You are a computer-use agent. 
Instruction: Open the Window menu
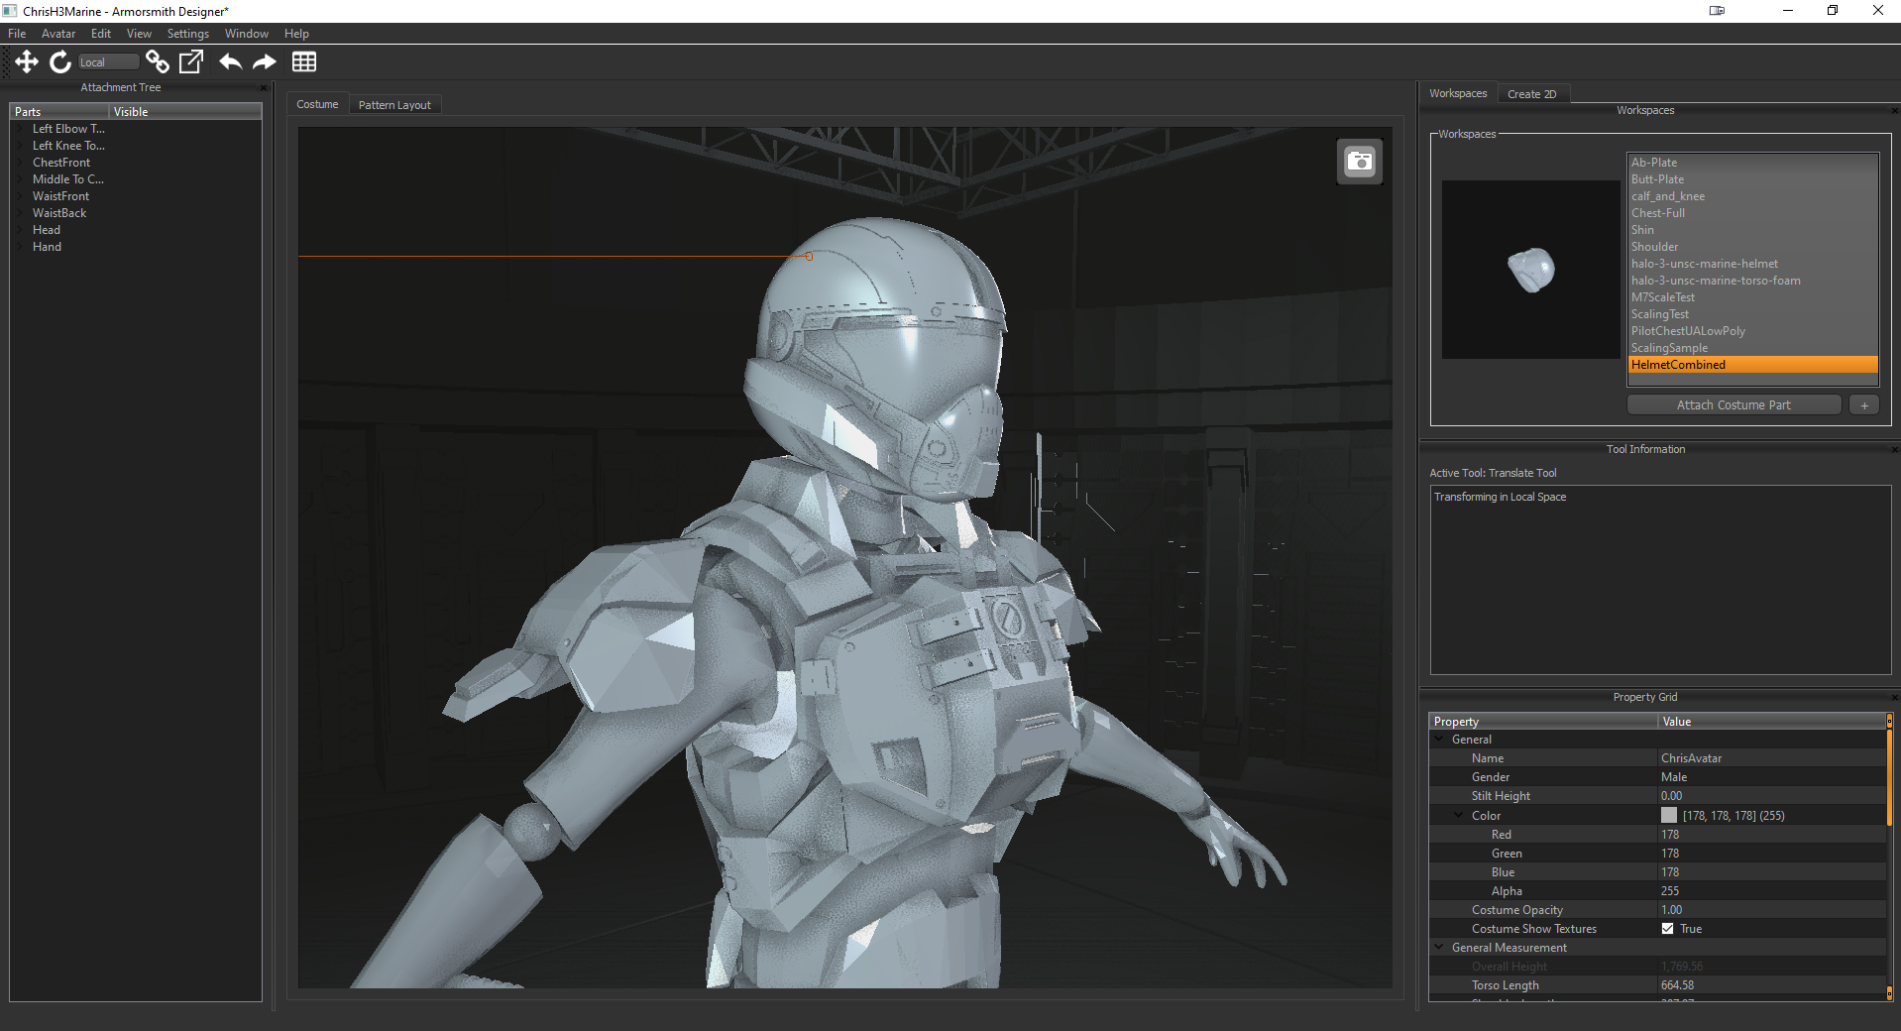(246, 34)
